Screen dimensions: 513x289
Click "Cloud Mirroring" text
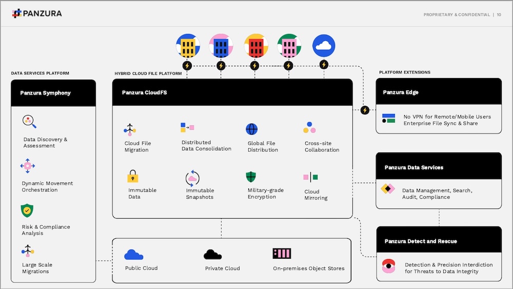(x=315, y=195)
